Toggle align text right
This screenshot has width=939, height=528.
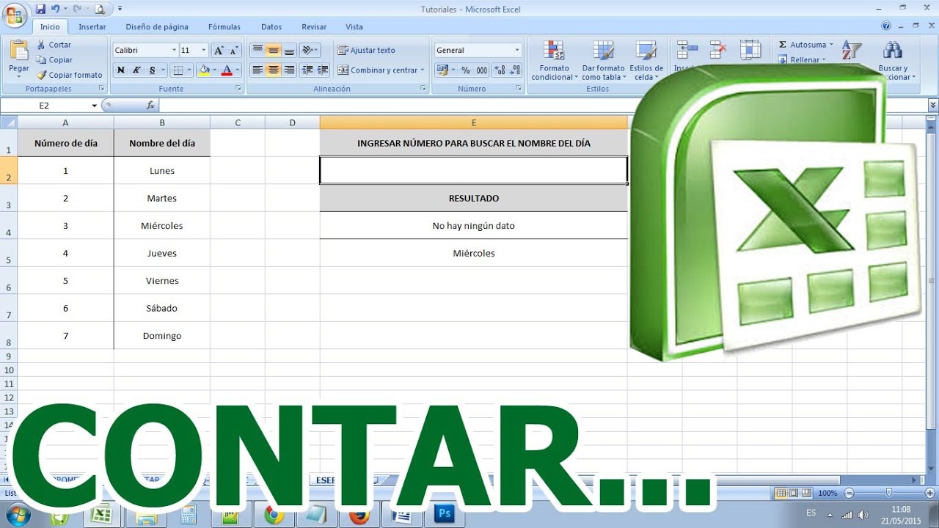coord(289,70)
